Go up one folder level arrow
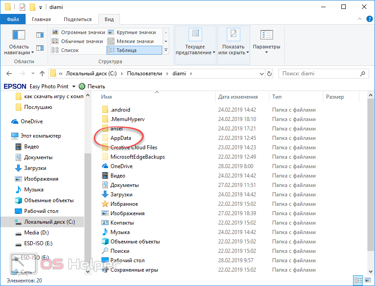 tap(42, 74)
